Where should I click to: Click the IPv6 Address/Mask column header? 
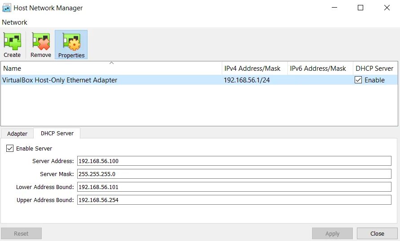(320, 68)
